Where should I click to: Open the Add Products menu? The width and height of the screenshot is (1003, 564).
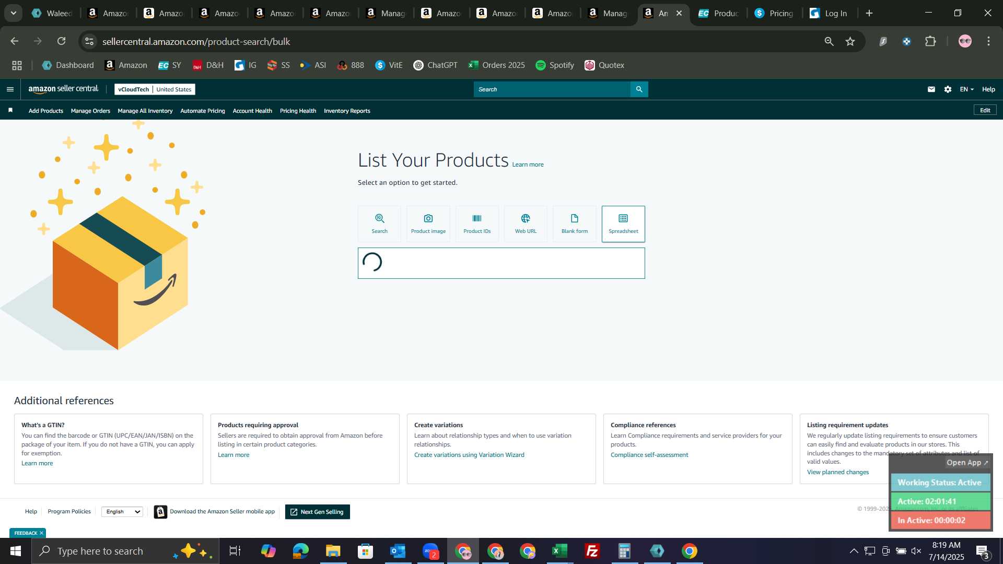click(46, 111)
